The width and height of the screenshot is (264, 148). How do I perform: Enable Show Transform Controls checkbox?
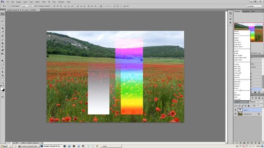coord(33,6)
